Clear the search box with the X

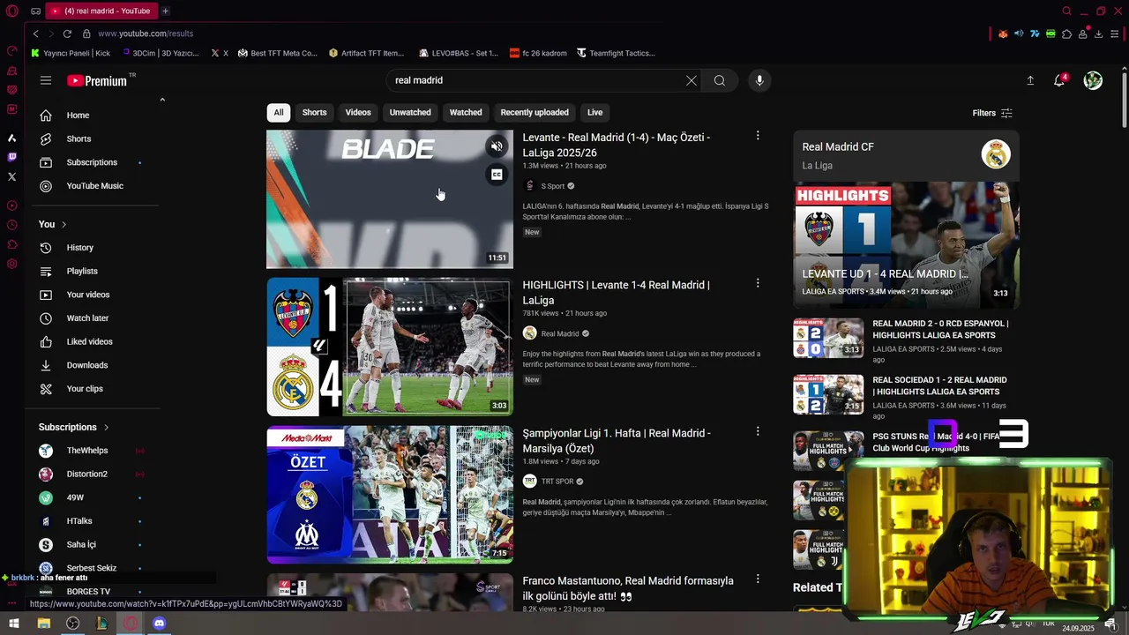[x=692, y=80]
